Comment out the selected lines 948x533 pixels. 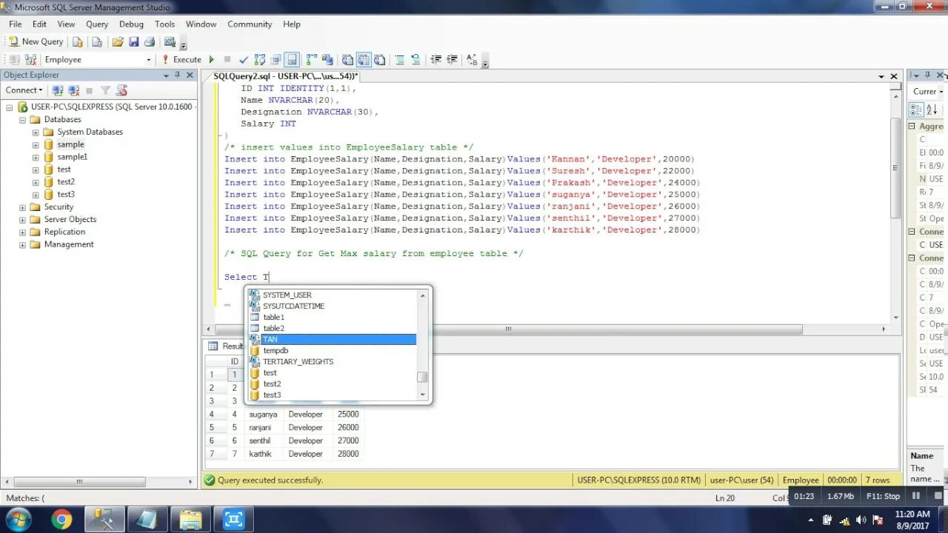click(x=400, y=59)
